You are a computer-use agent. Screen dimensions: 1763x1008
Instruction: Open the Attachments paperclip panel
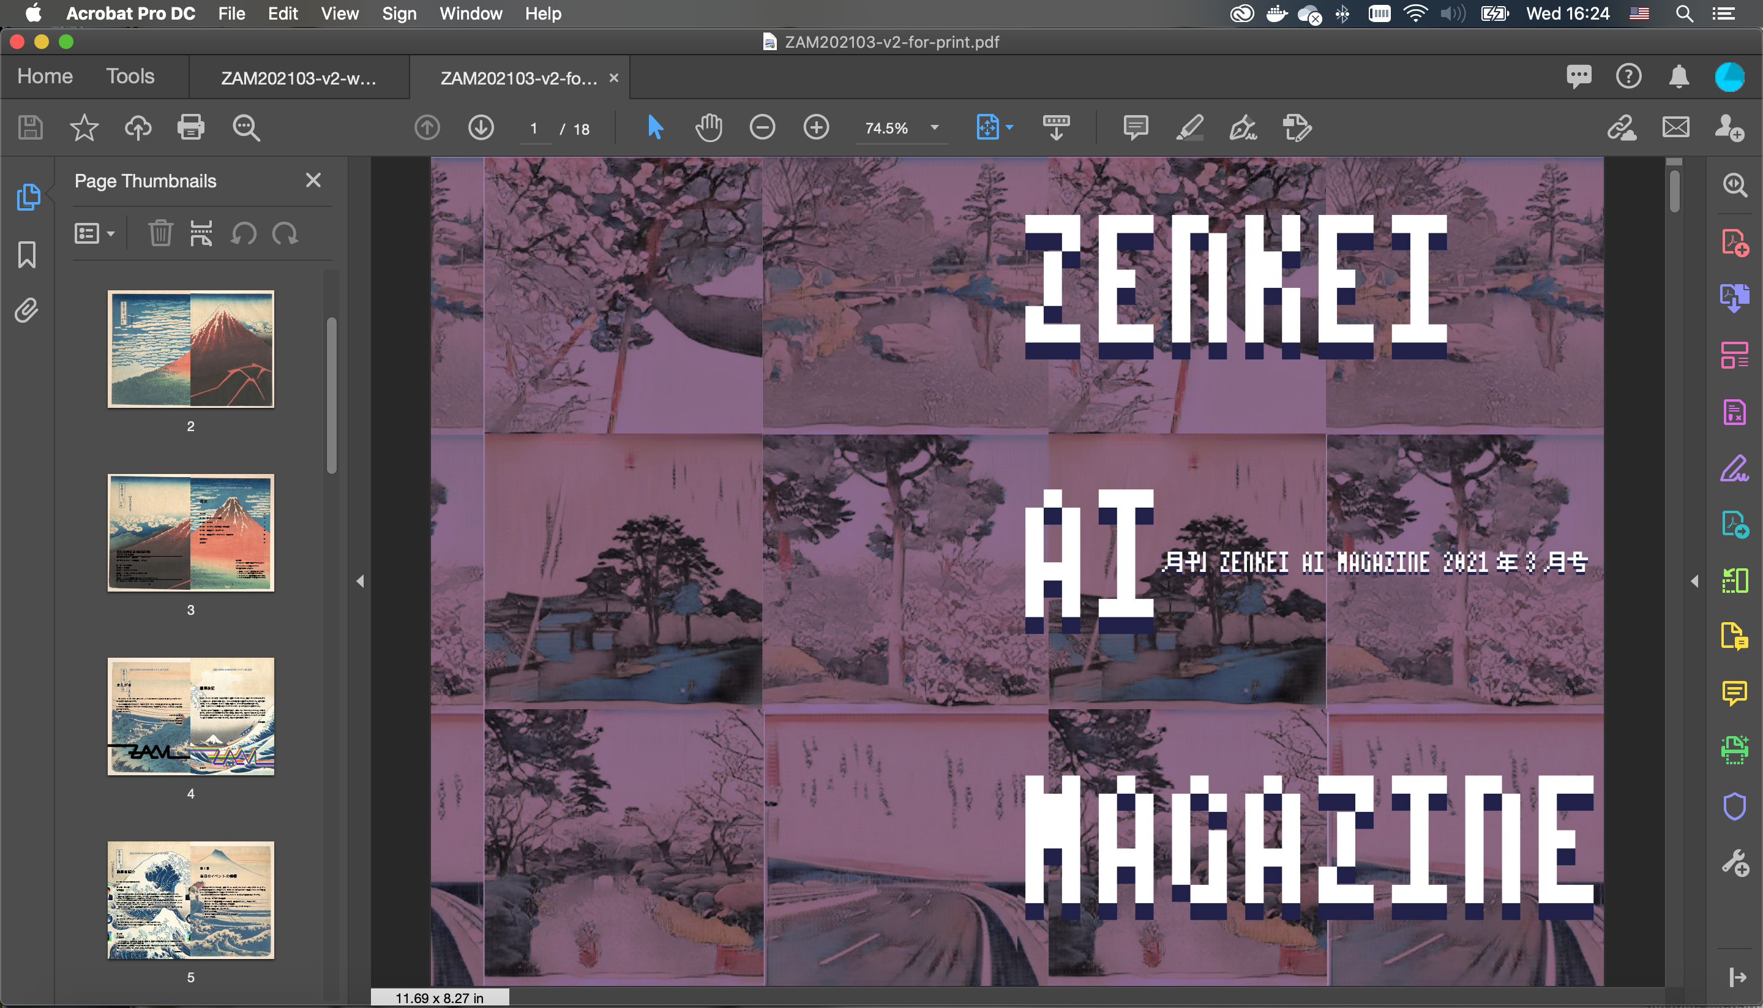(x=26, y=311)
